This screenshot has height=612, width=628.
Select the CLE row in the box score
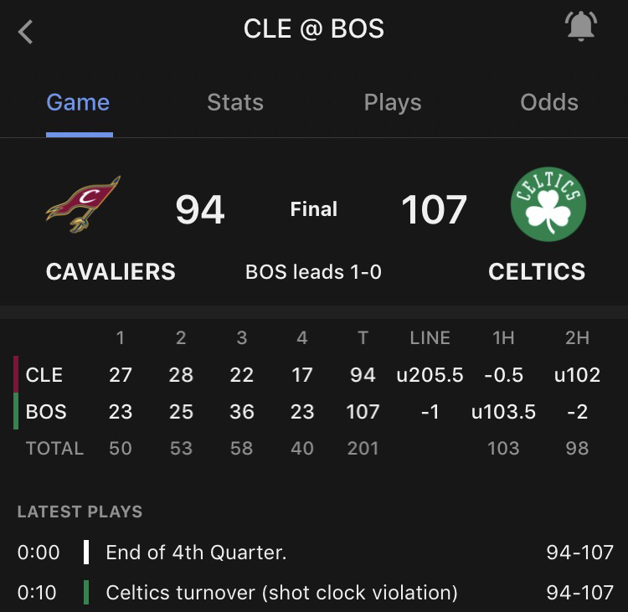[314, 375]
